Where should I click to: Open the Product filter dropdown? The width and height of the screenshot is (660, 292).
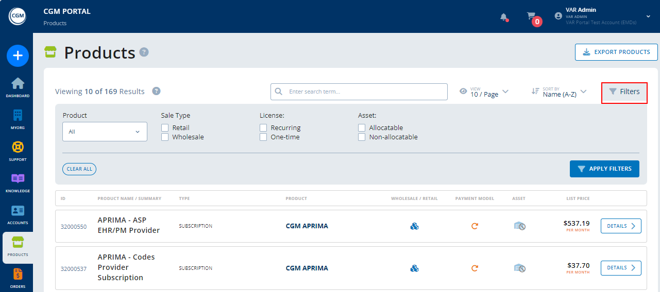click(x=105, y=132)
